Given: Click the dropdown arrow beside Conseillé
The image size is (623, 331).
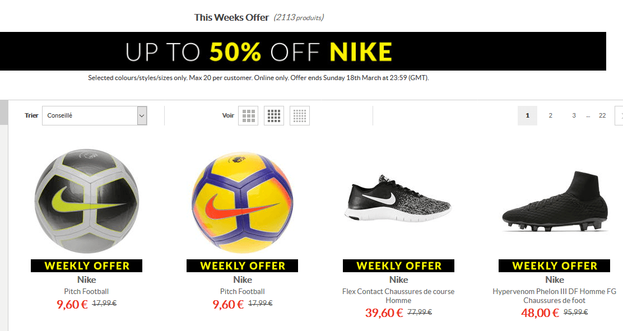Looking at the screenshot, I should (x=142, y=115).
